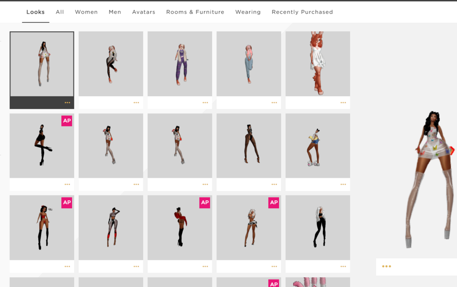Open three-dot menu under brown bodysuit look
The width and height of the screenshot is (457, 287).
pyautogui.click(x=274, y=184)
